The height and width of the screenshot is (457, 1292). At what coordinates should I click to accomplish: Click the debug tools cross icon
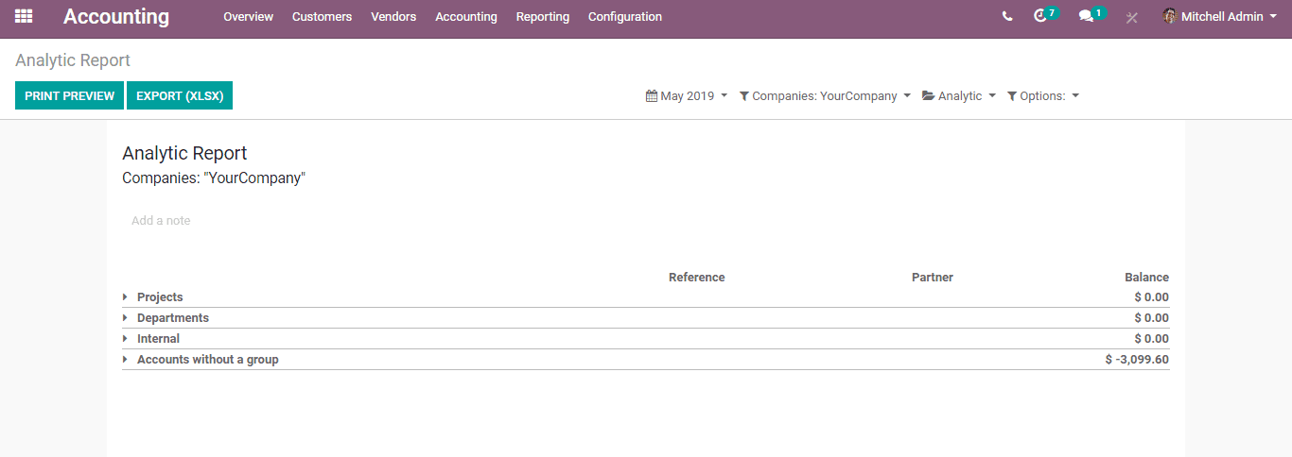click(1131, 17)
